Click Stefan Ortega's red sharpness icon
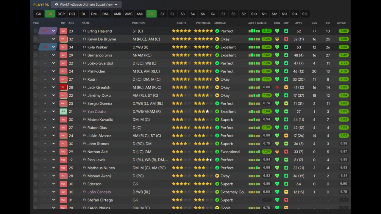The height and width of the screenshot is (214, 381). [x=286, y=200]
